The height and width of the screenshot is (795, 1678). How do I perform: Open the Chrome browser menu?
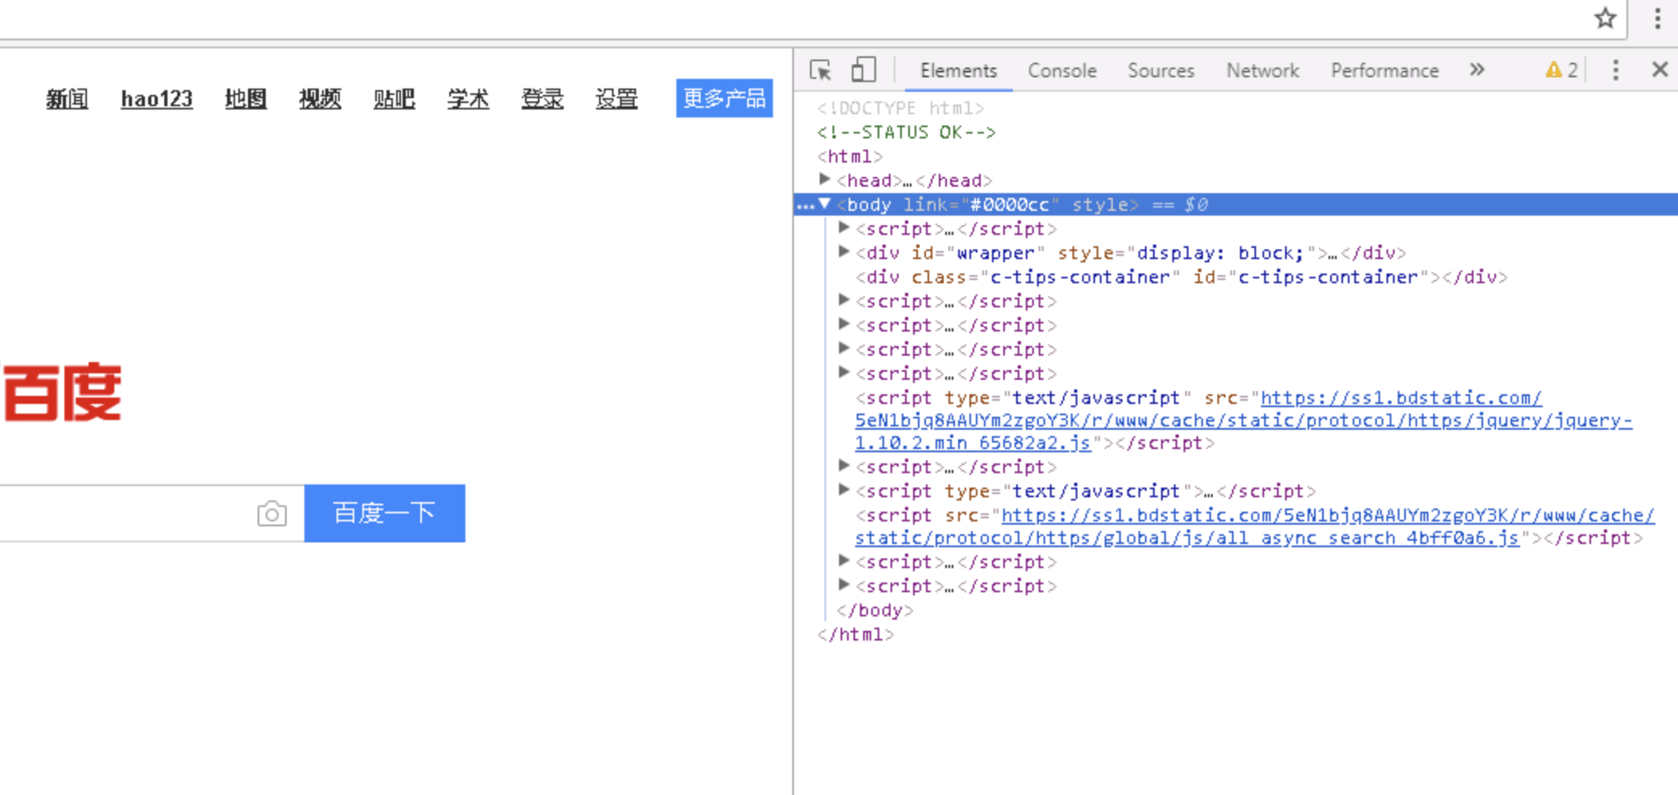(1658, 18)
